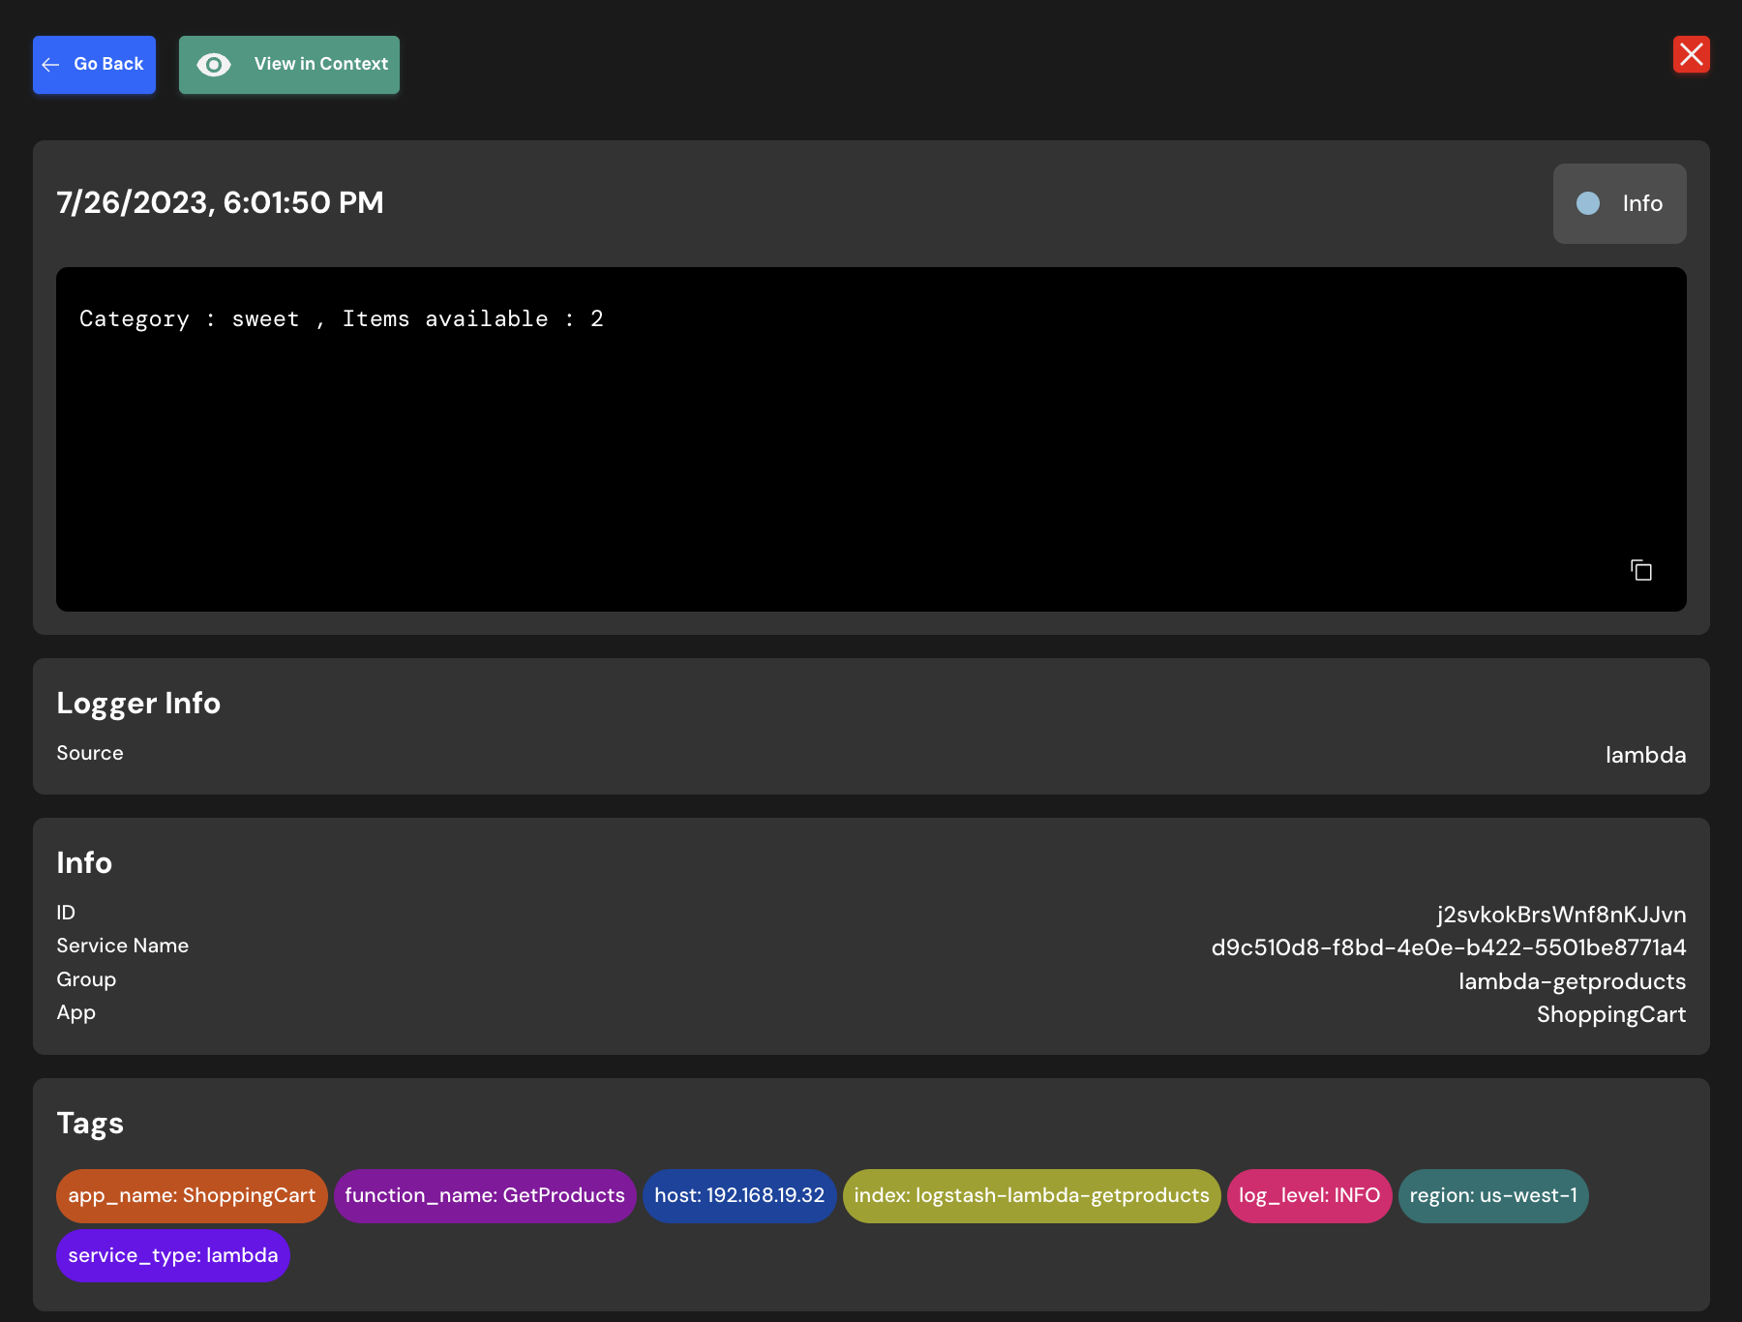This screenshot has width=1742, height=1322.
Task: Click the timestamp 7/26/2023, 6:01:50 PM
Action: 220,202
